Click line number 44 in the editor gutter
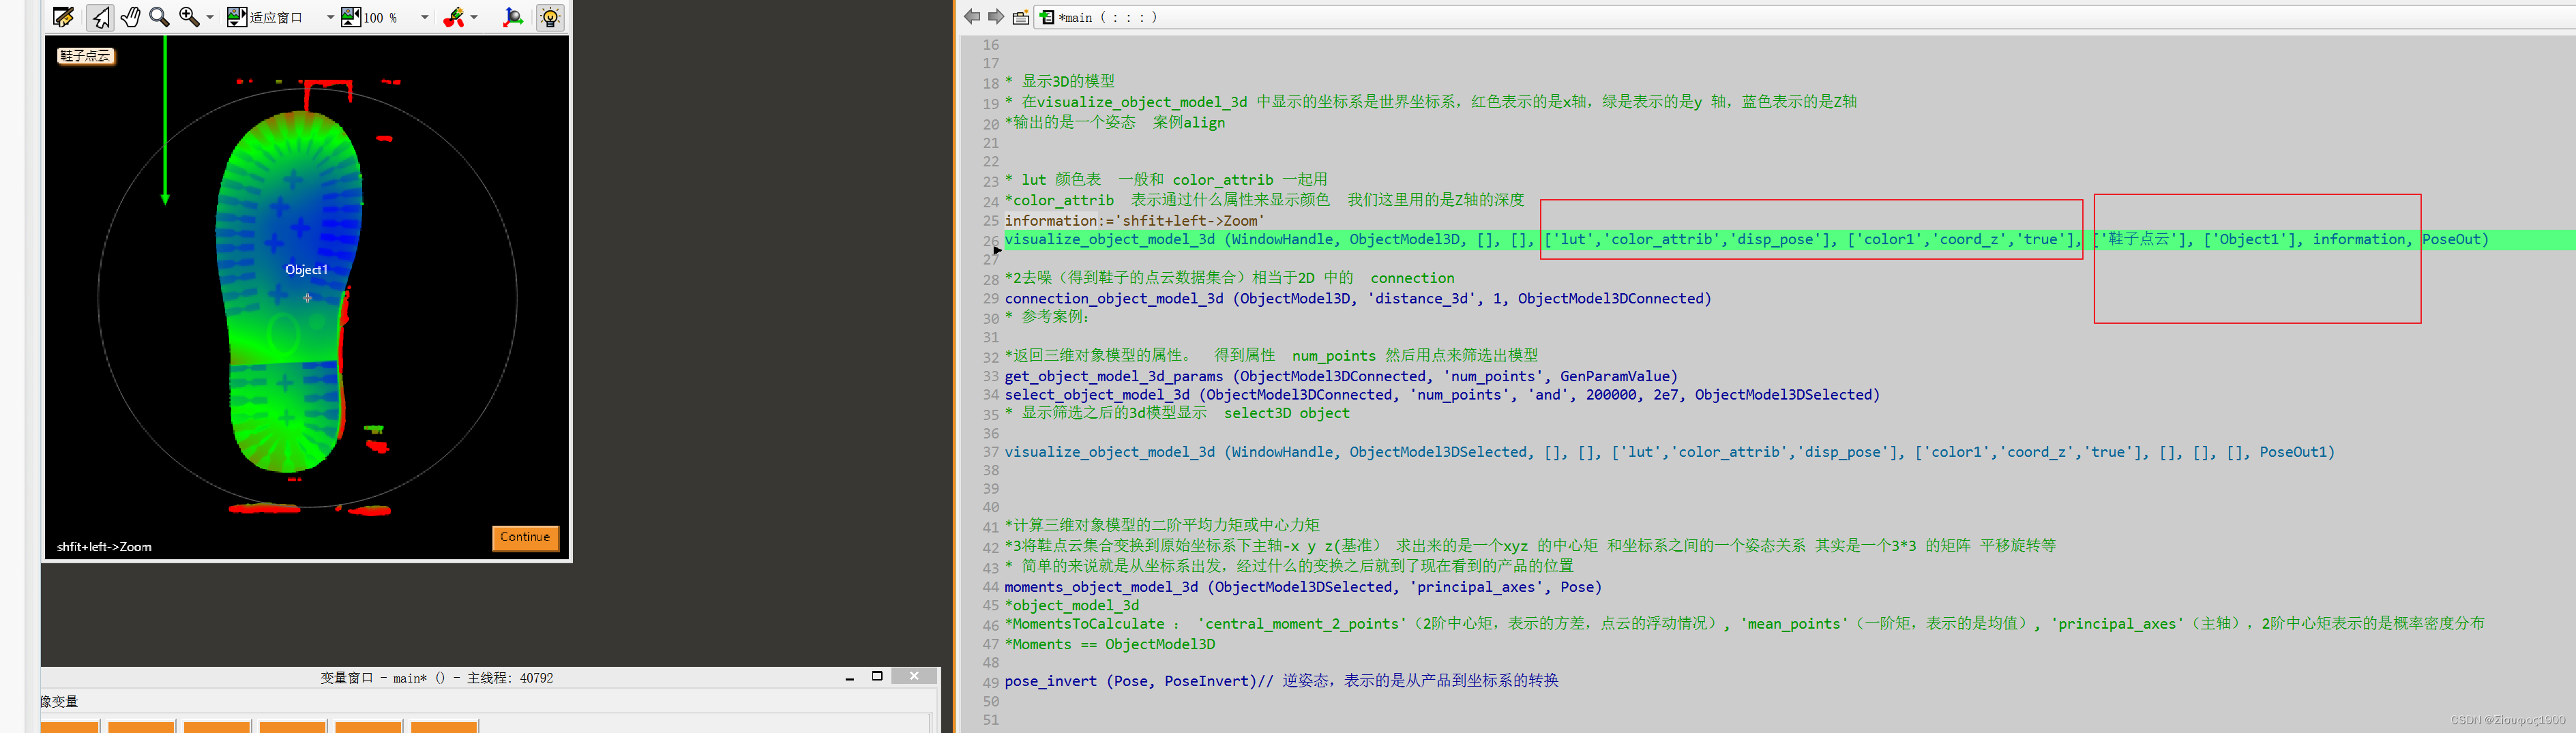Image resolution: width=2576 pixels, height=733 pixels. tap(990, 588)
